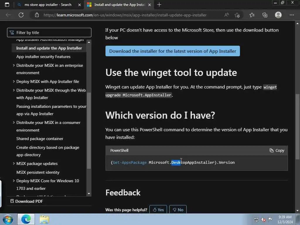This screenshot has height=225, width=300.
Task: Expand 'Distribute your MSIX through the Web' section
Action: click(x=13, y=90)
